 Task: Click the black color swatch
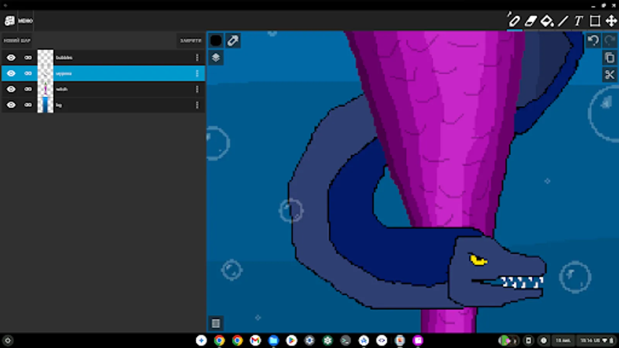point(215,40)
